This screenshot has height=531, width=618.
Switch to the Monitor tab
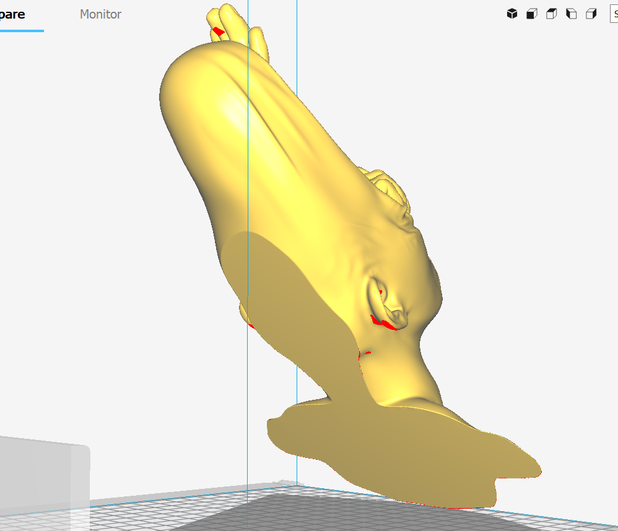click(100, 14)
